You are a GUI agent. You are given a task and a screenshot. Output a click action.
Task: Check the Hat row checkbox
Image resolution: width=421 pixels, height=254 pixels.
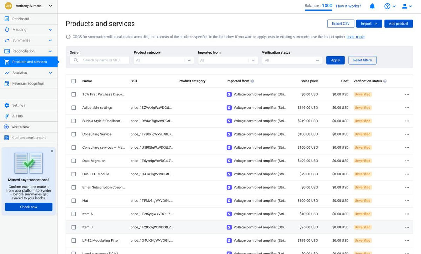pos(74,201)
